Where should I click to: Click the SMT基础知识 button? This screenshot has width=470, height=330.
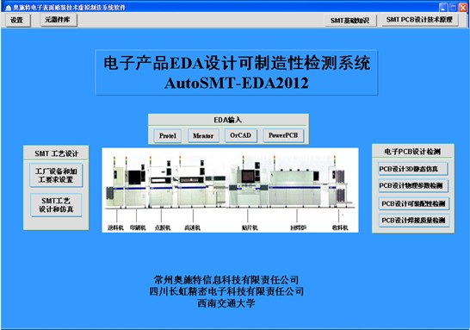point(350,21)
